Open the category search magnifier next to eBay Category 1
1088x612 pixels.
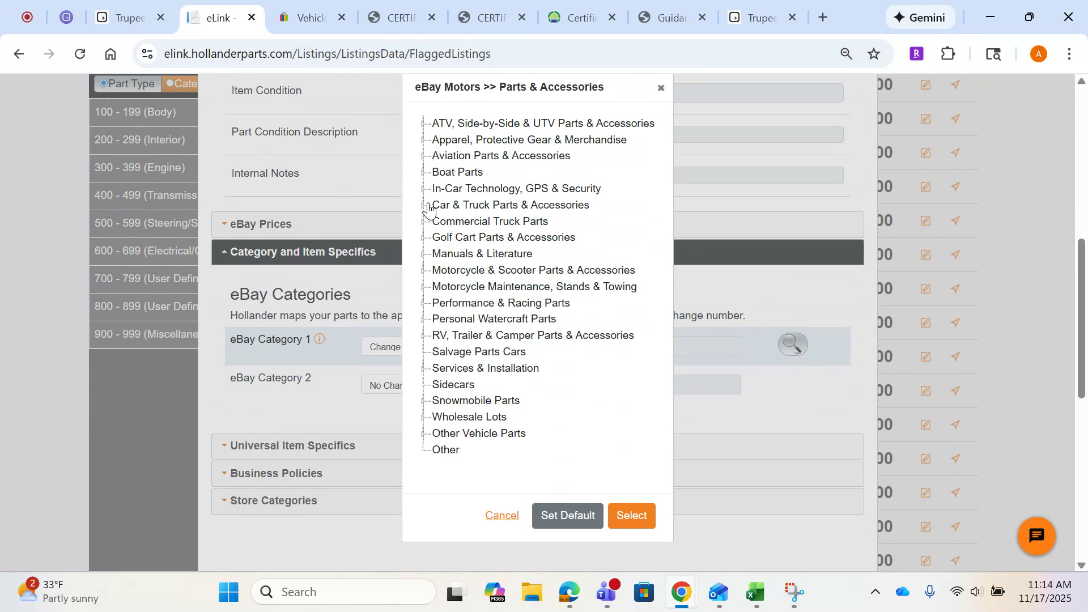(x=792, y=344)
